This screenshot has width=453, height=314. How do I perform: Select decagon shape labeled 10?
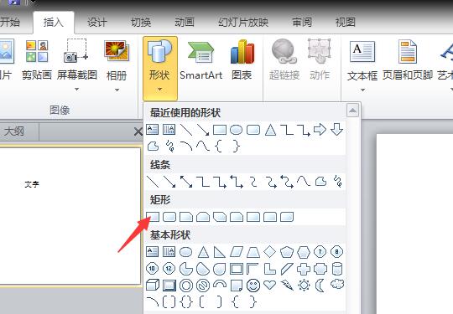click(152, 269)
